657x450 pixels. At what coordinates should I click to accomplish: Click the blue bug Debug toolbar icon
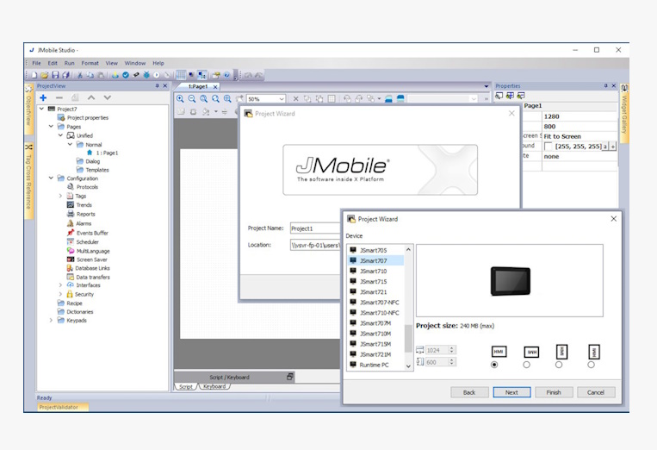[x=146, y=75]
